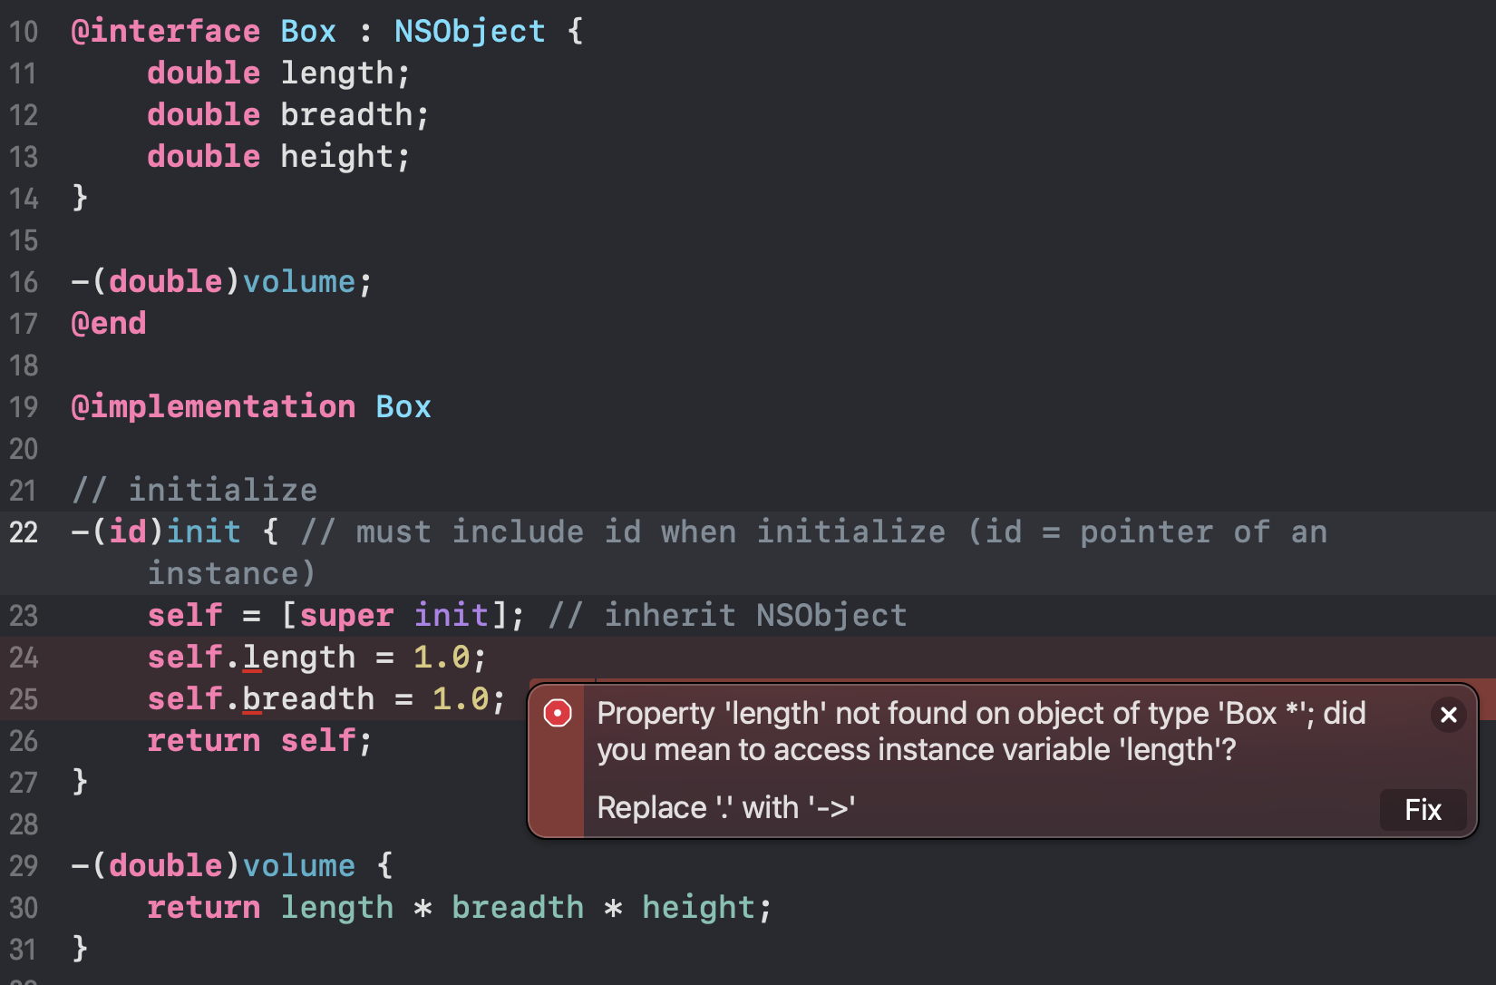The image size is (1496, 985).
Task: Click the error message text about 'length'
Action: (x=981, y=731)
